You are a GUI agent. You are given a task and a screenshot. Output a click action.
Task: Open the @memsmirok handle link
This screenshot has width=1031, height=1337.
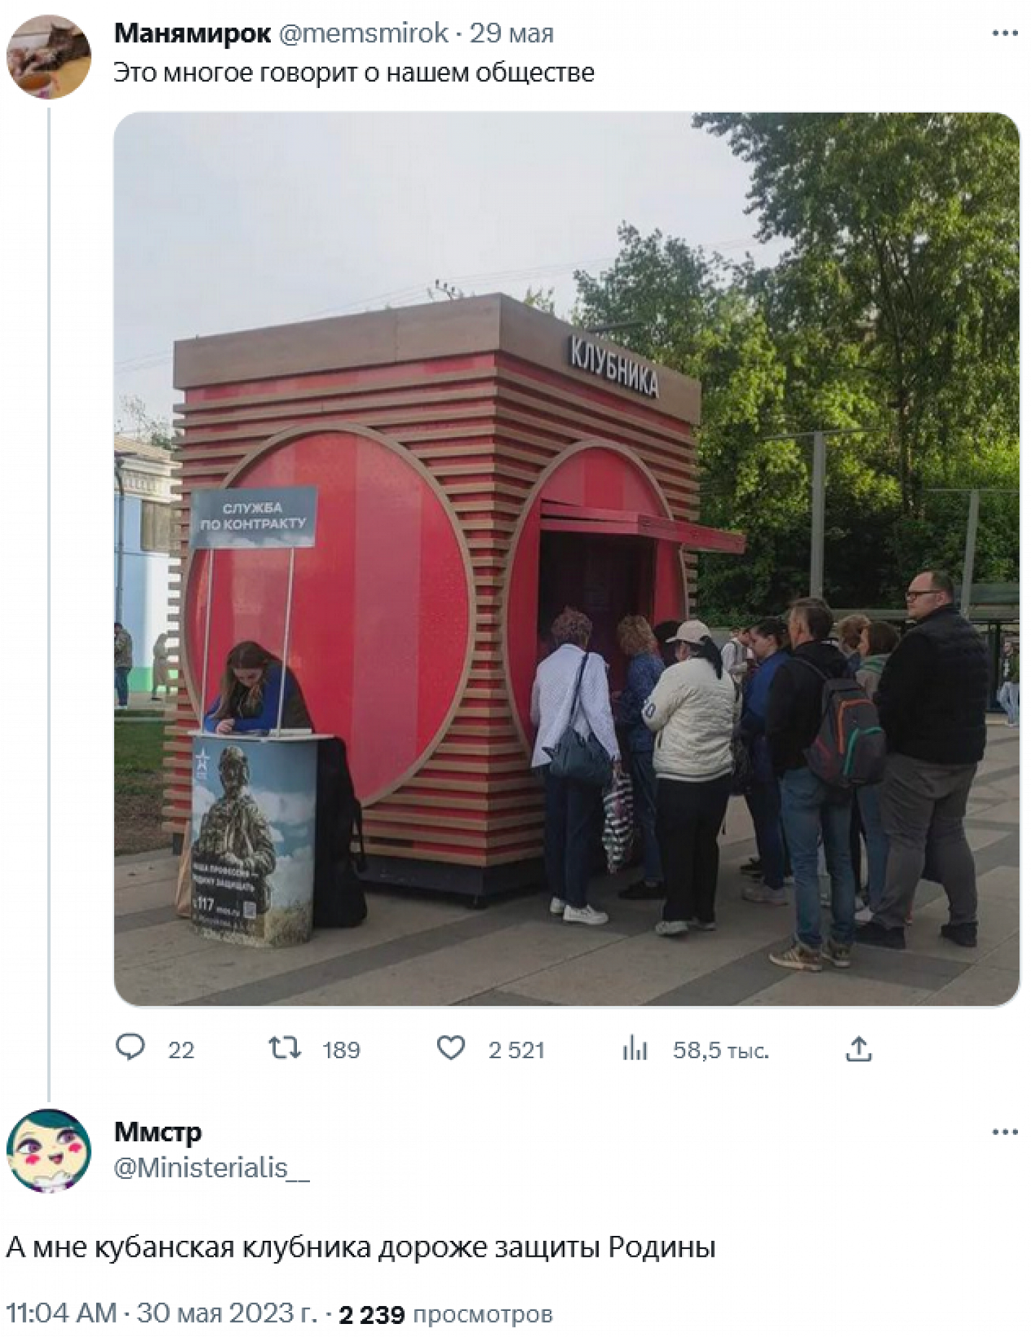pyautogui.click(x=364, y=33)
